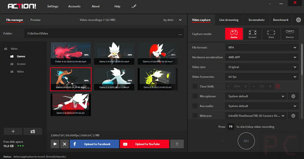Screen dimensions: 304x159
Task: Open the Accounts menu
Action: (x=74, y=6)
